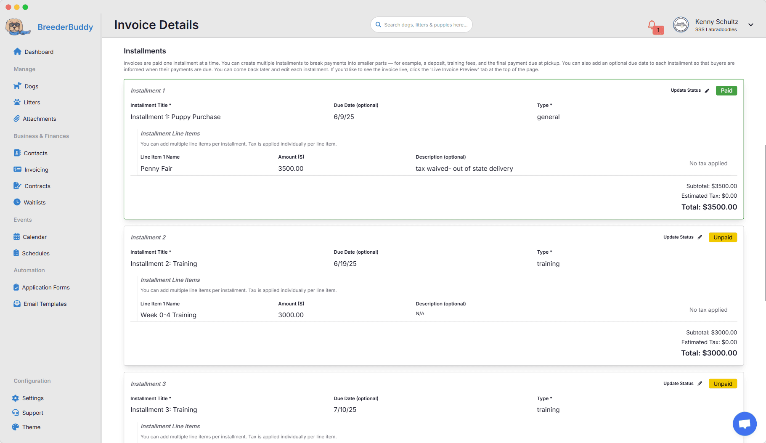Open the Invoicing menu item
Screen dimensions: 766x443
coord(31,170)
